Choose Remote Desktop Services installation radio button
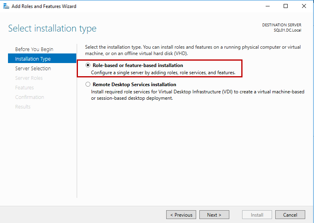This screenshot has width=314, height=223. tap(88, 85)
